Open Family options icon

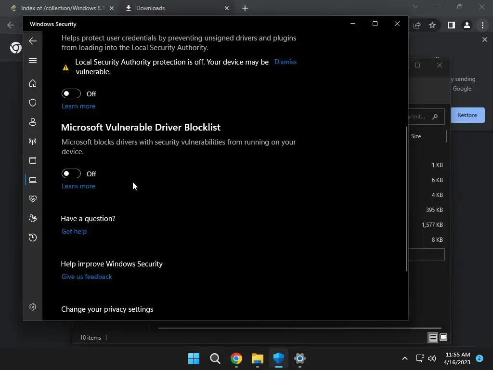(x=33, y=218)
